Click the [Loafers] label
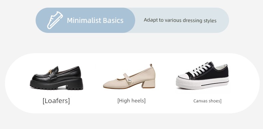The image size is (263, 129). [x=56, y=101]
